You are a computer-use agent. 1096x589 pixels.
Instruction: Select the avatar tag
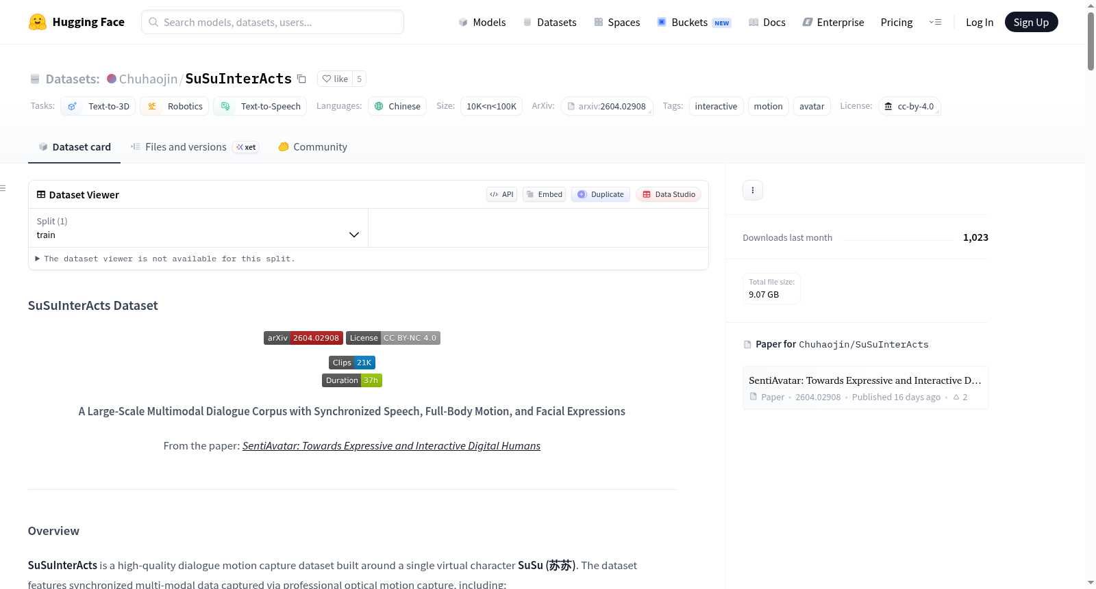[x=812, y=106]
